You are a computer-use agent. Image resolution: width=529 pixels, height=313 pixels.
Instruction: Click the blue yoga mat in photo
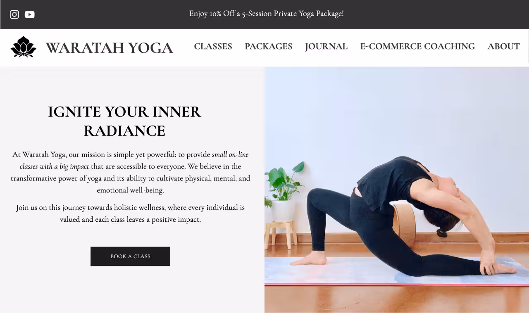[x=397, y=271]
